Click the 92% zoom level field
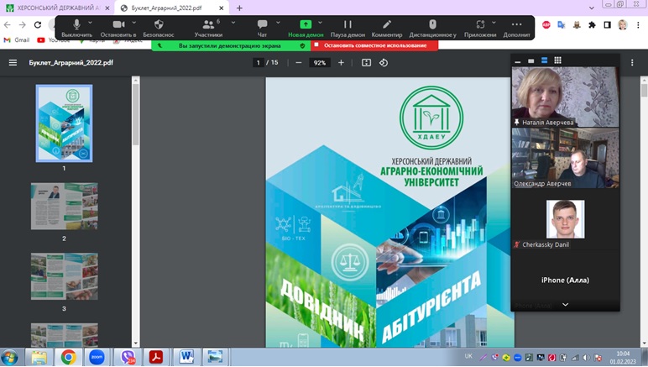This screenshot has height=367, width=648. click(x=320, y=63)
